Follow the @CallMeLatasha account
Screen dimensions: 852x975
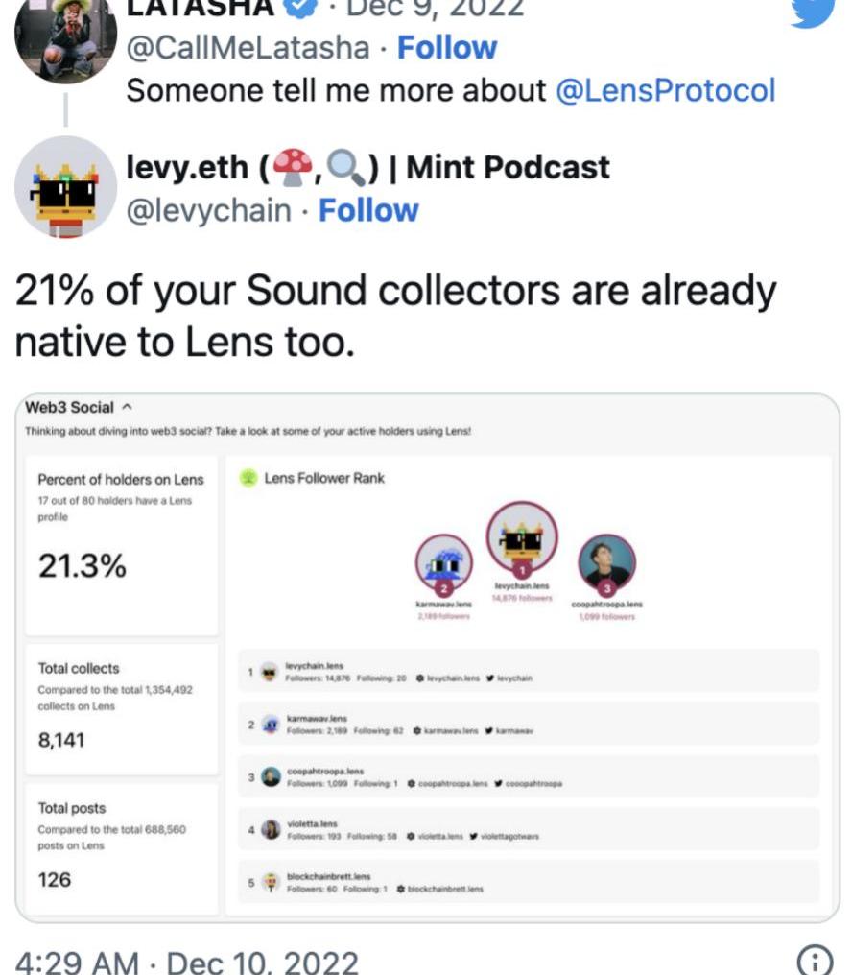[447, 47]
